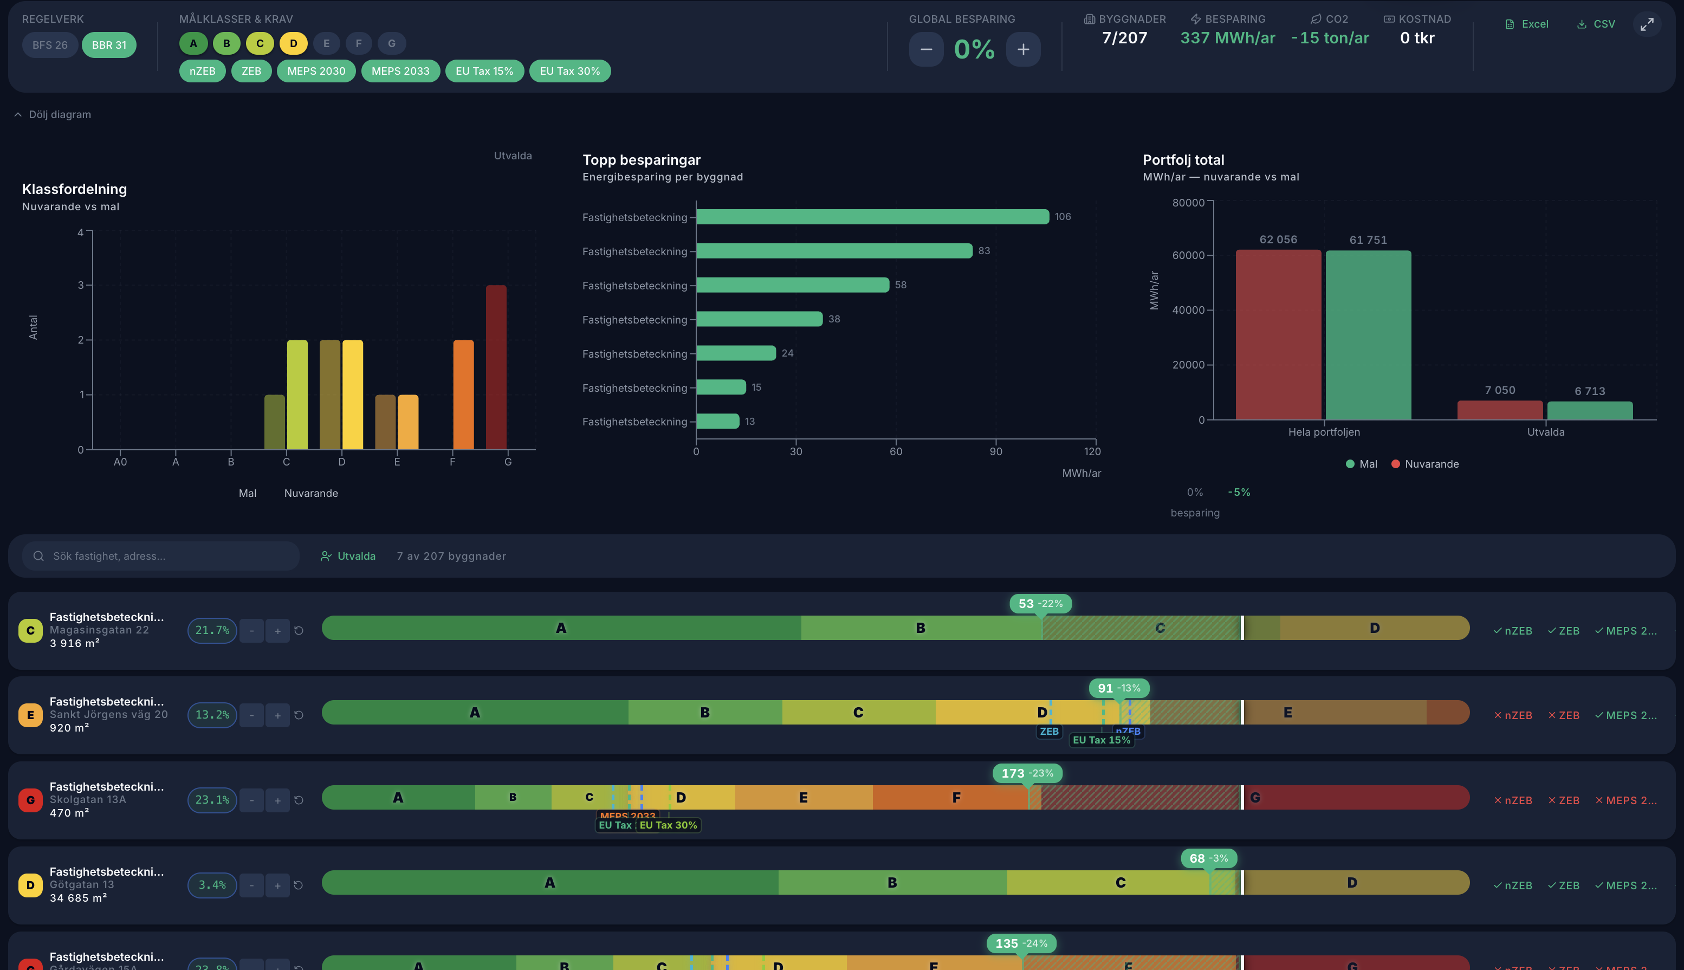
Task: Reset savings for Götgatan 13 row
Action: (299, 885)
